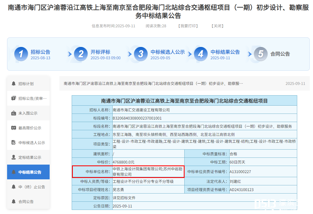Click the 关闭 close link
The image size is (313, 214).
(217, 26)
